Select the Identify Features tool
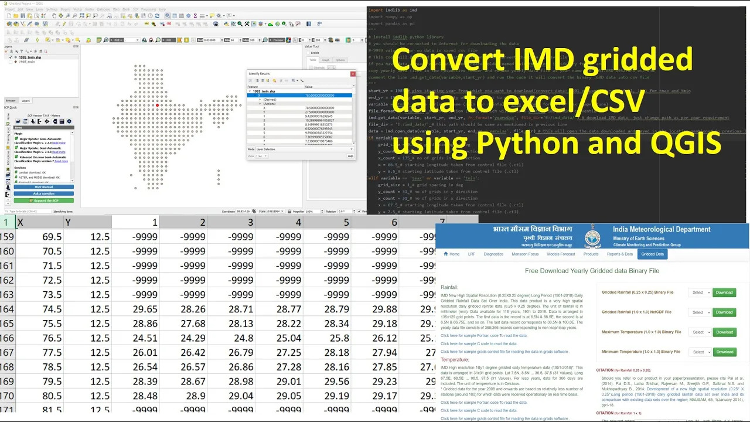Viewport: 750px width, 422px height. click(168, 16)
